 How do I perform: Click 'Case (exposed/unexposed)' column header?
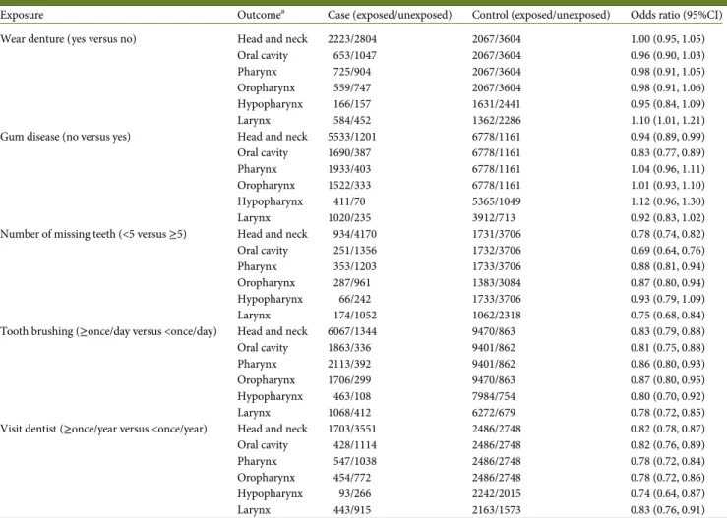tap(390, 15)
